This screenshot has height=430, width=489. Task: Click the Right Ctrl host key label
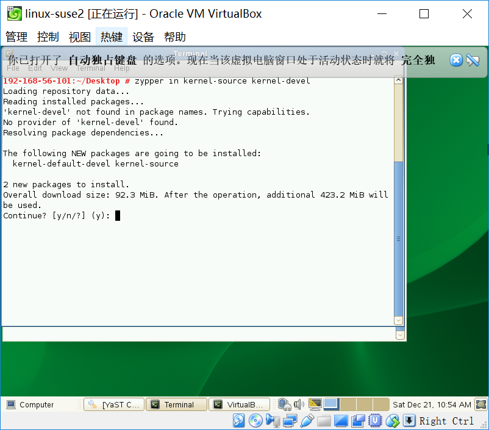(446, 421)
